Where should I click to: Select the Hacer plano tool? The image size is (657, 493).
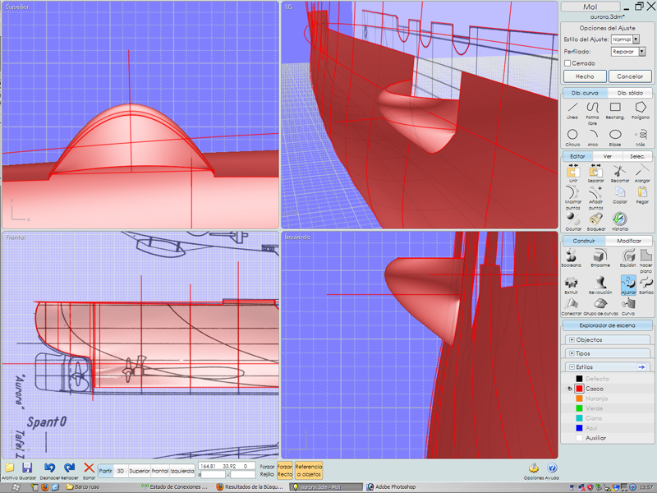point(646,260)
